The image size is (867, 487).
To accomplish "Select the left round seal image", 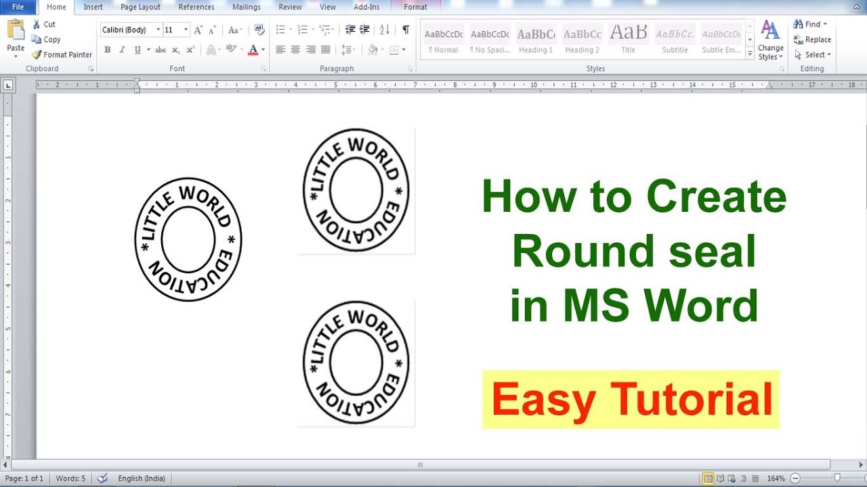I will tap(188, 239).
